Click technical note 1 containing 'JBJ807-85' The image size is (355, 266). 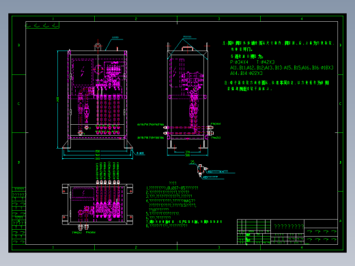pos(172,188)
